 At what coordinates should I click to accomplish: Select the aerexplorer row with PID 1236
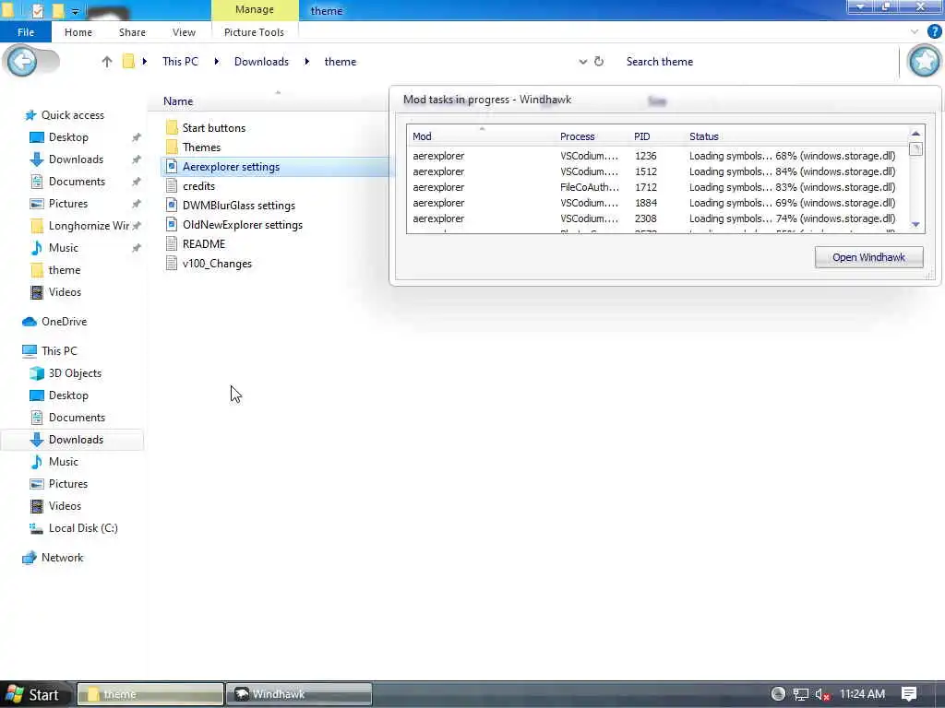pyautogui.click(x=657, y=156)
